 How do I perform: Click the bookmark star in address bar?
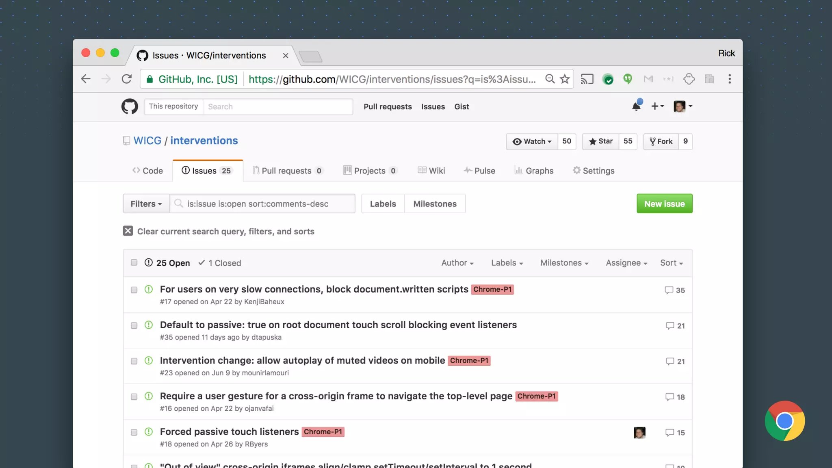[565, 79]
